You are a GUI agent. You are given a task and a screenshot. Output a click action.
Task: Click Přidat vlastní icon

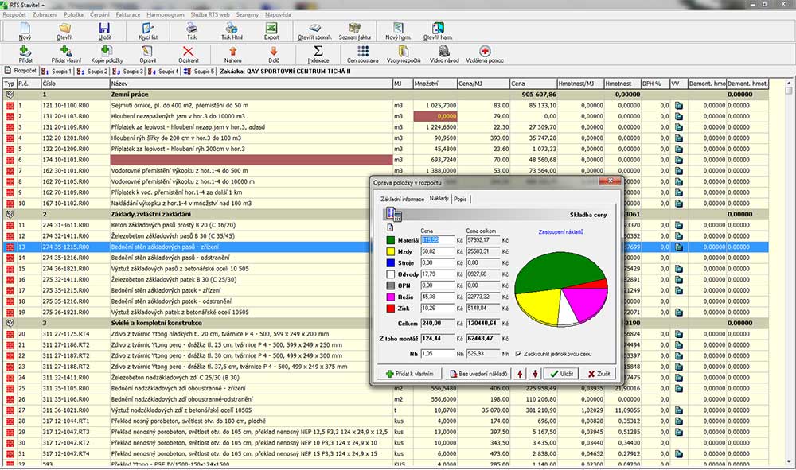pyautogui.click(x=66, y=51)
